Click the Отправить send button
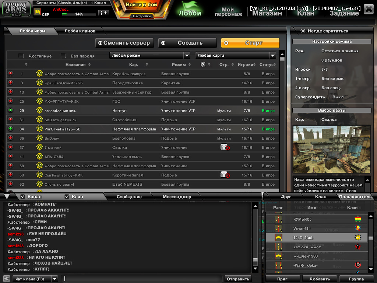The height and width of the screenshot is (283, 377). [x=238, y=279]
